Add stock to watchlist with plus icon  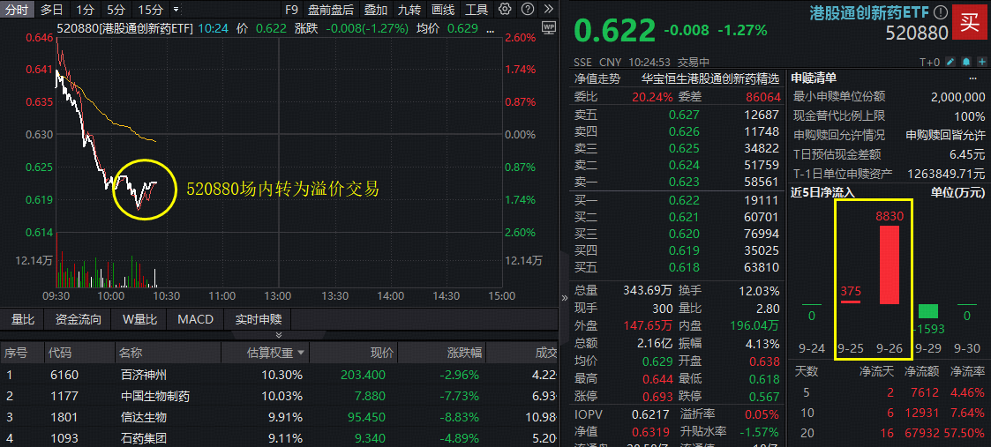click(x=980, y=62)
